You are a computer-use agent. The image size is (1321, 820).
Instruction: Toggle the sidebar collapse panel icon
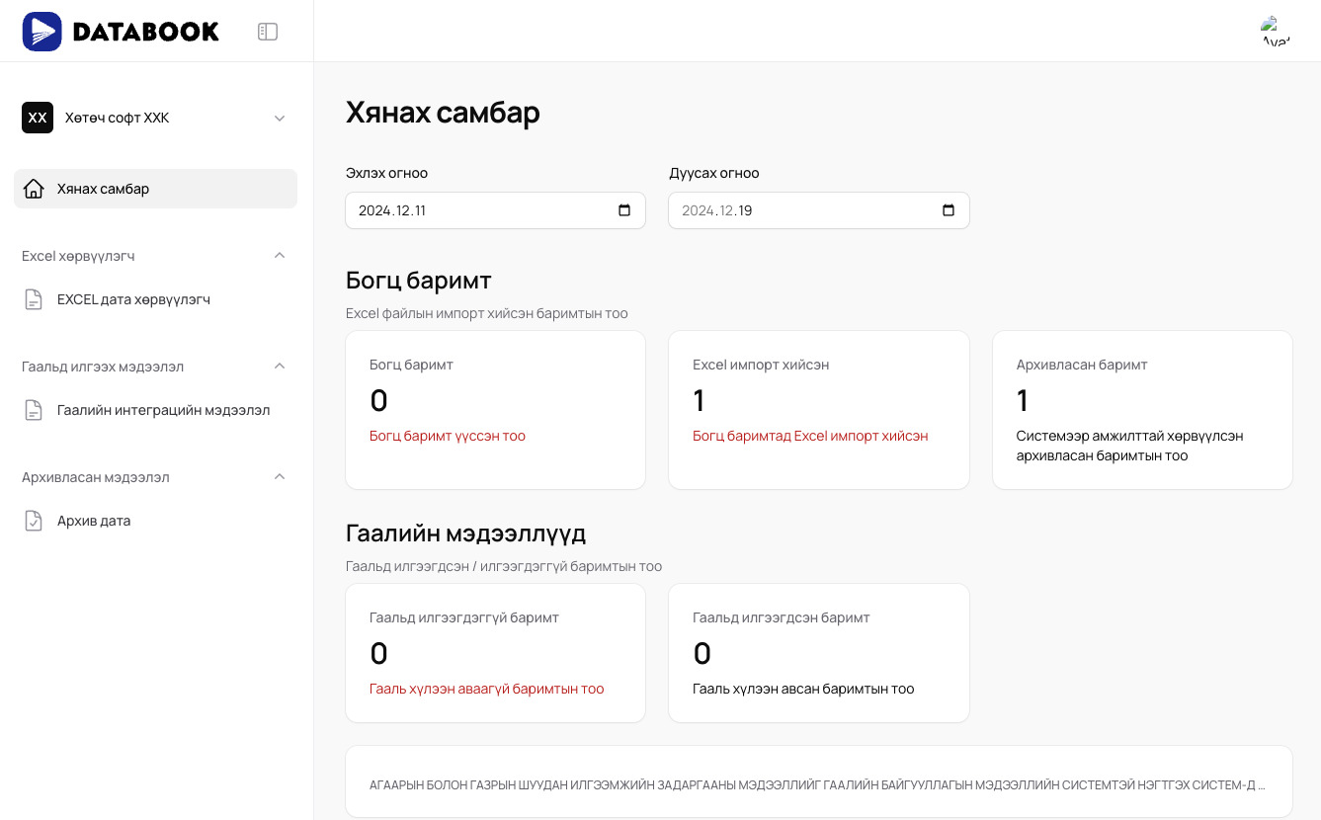tap(268, 32)
